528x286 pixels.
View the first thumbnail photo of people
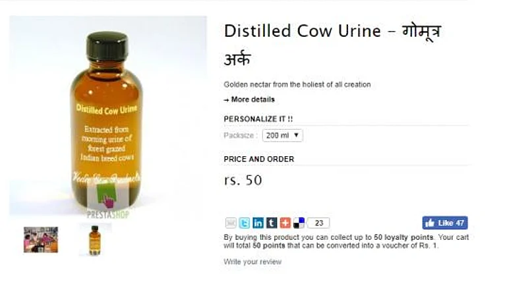coord(41,240)
